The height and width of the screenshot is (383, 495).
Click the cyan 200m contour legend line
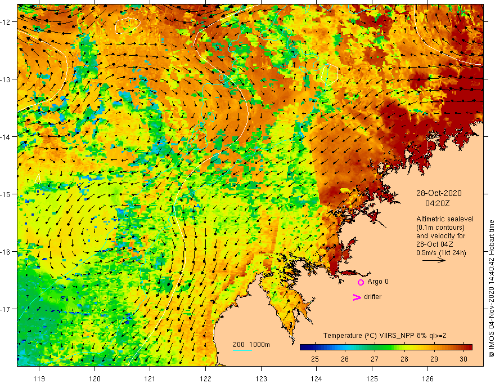242,350
